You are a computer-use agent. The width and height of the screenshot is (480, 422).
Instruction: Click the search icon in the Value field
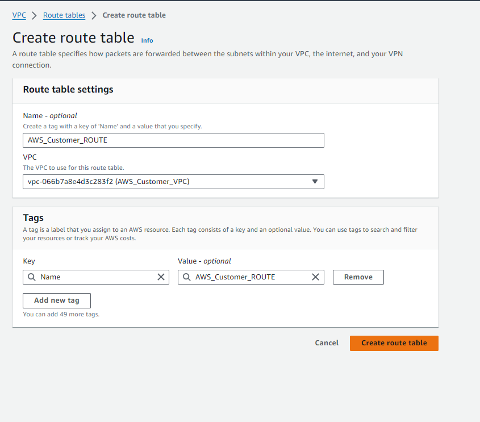coord(186,277)
